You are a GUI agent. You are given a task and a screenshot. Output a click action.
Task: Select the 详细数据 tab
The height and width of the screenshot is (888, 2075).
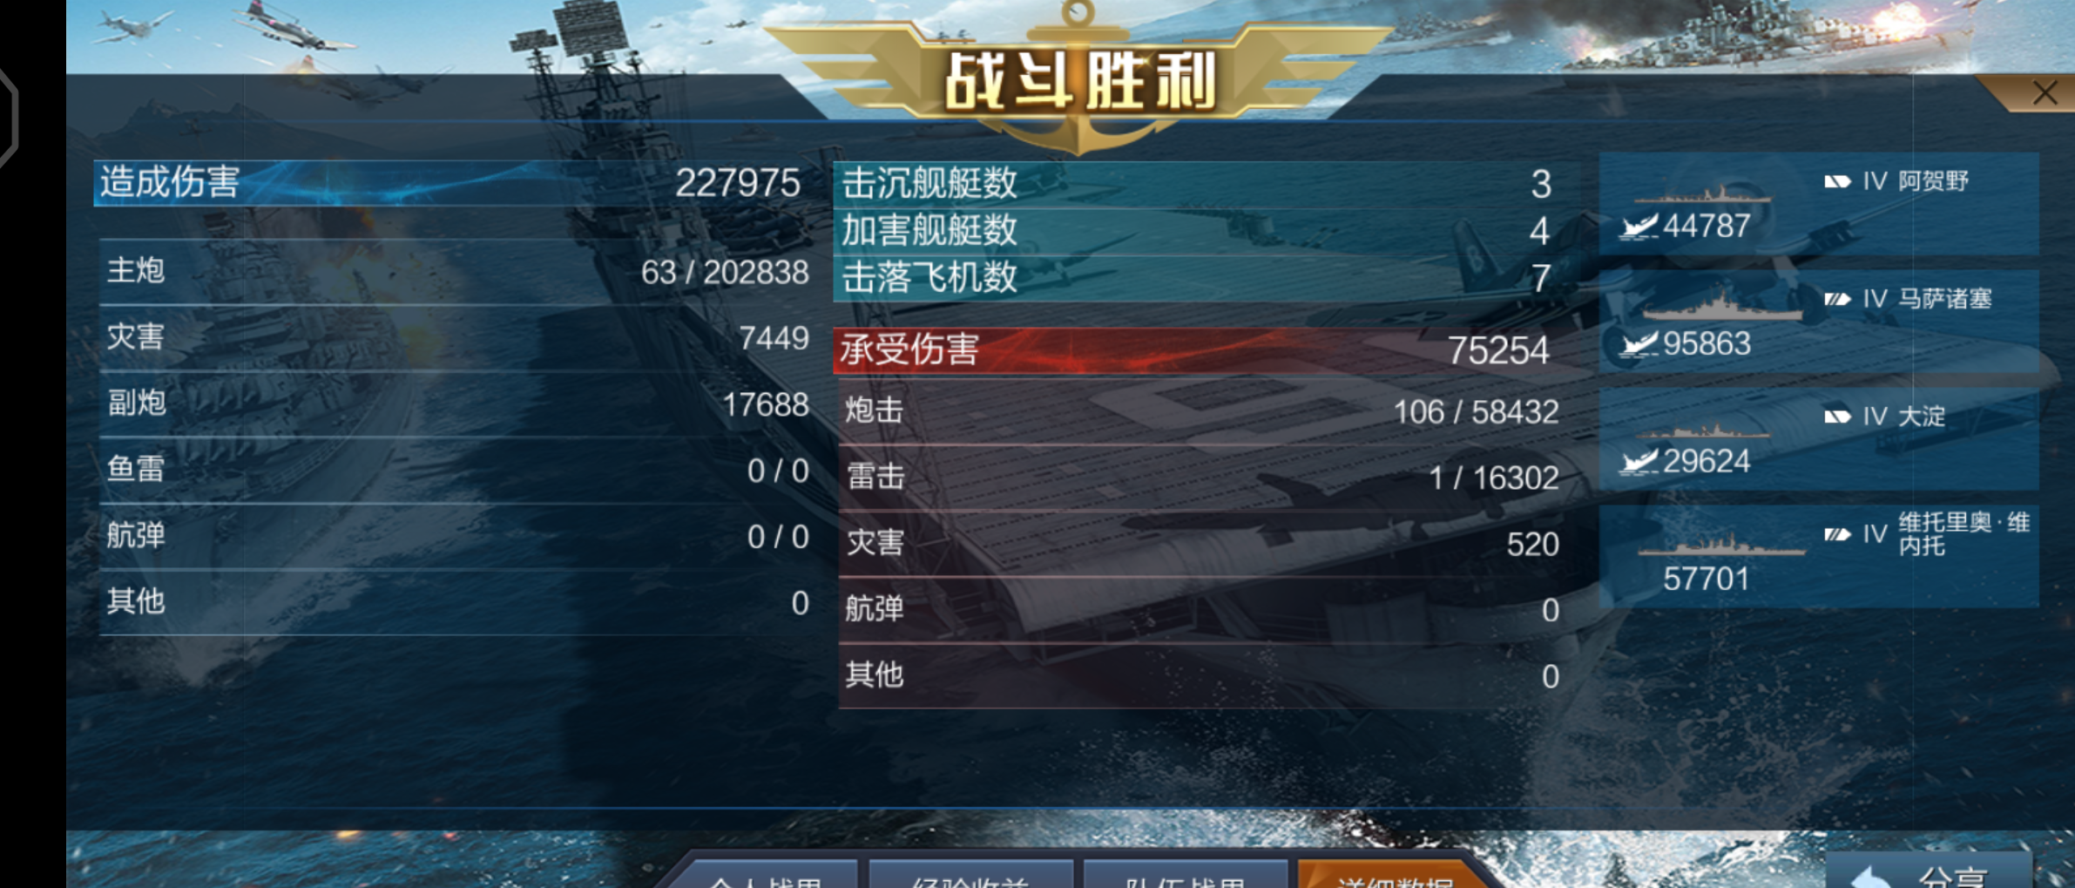pos(1394,874)
